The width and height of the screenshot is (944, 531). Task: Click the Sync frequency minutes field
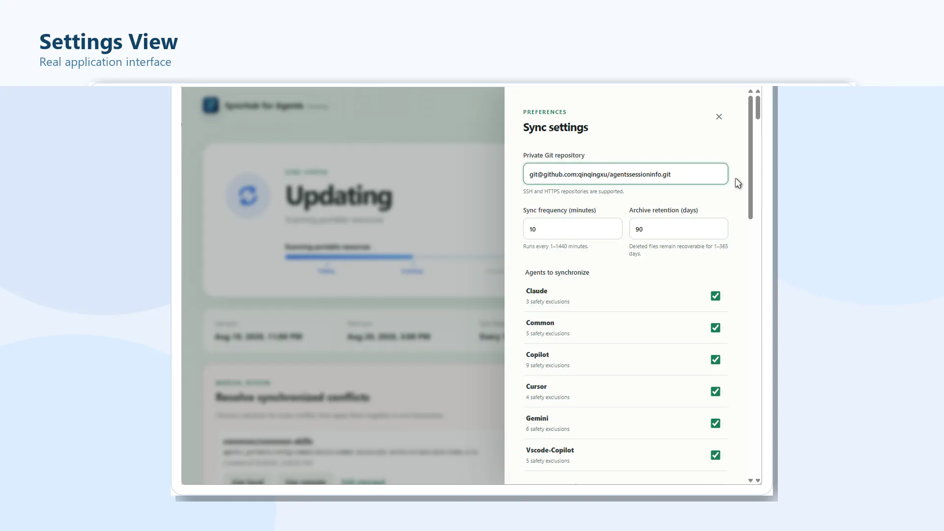click(572, 229)
